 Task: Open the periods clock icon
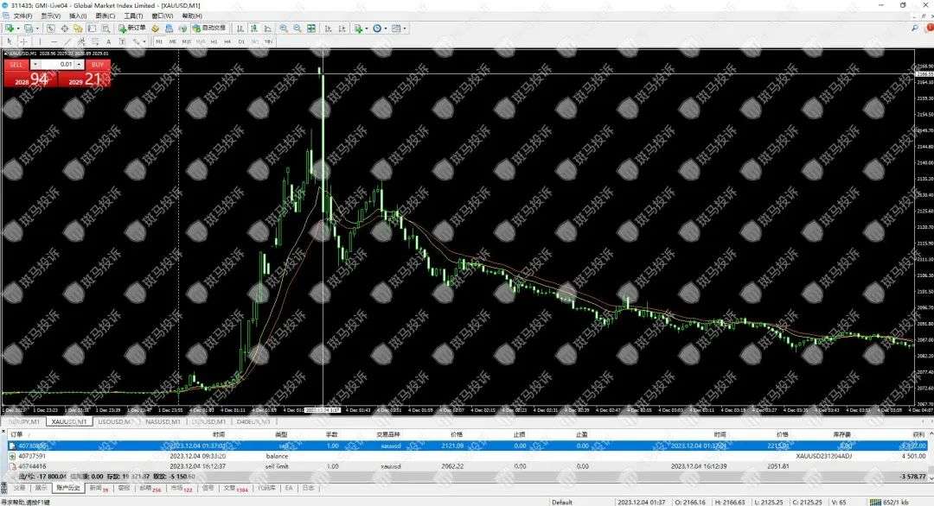[377, 28]
